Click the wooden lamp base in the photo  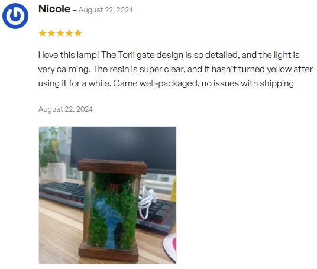108,252
